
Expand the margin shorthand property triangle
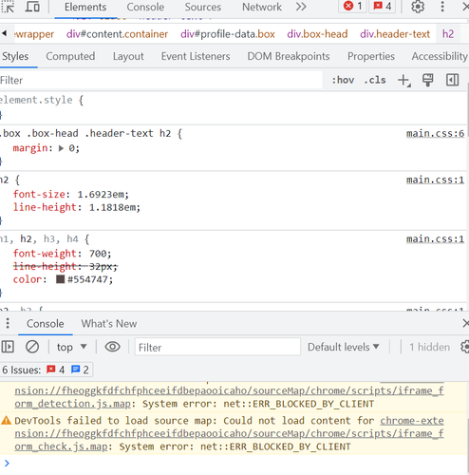pyautogui.click(x=61, y=148)
